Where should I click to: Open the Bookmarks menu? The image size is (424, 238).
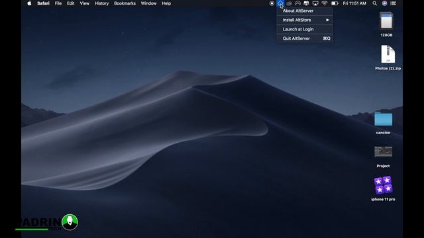pos(125,3)
